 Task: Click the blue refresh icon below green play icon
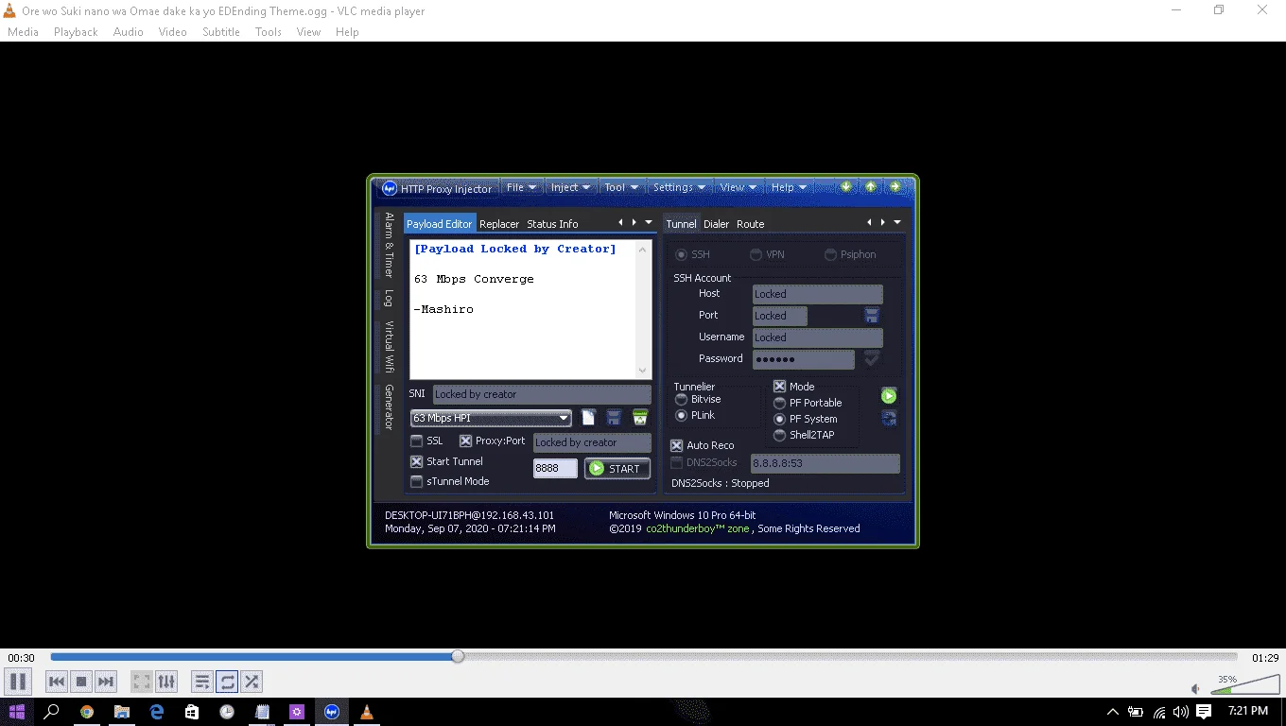pos(889,418)
